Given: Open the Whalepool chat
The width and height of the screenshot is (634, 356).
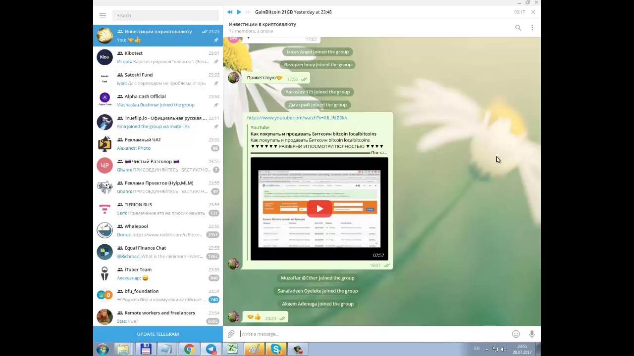Looking at the screenshot, I should click(158, 230).
